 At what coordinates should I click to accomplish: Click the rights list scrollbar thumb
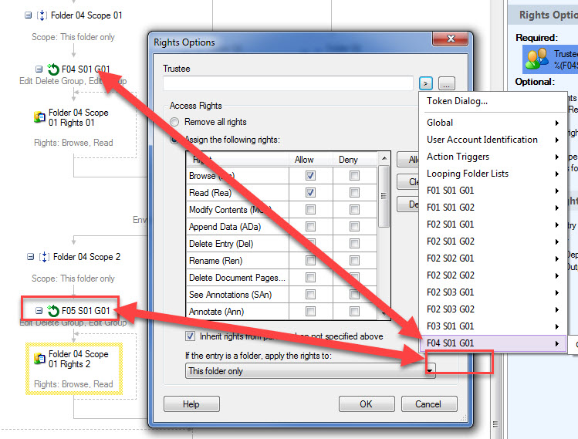(x=384, y=196)
